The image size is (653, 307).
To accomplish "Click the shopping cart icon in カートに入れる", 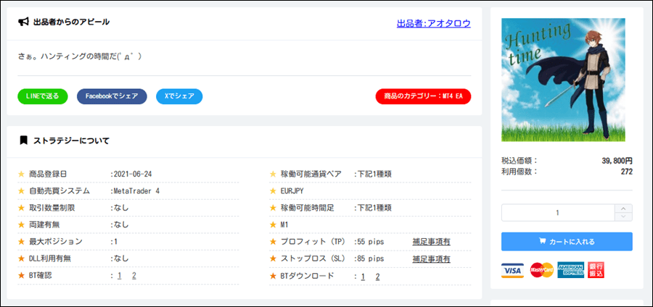I will [x=542, y=241].
